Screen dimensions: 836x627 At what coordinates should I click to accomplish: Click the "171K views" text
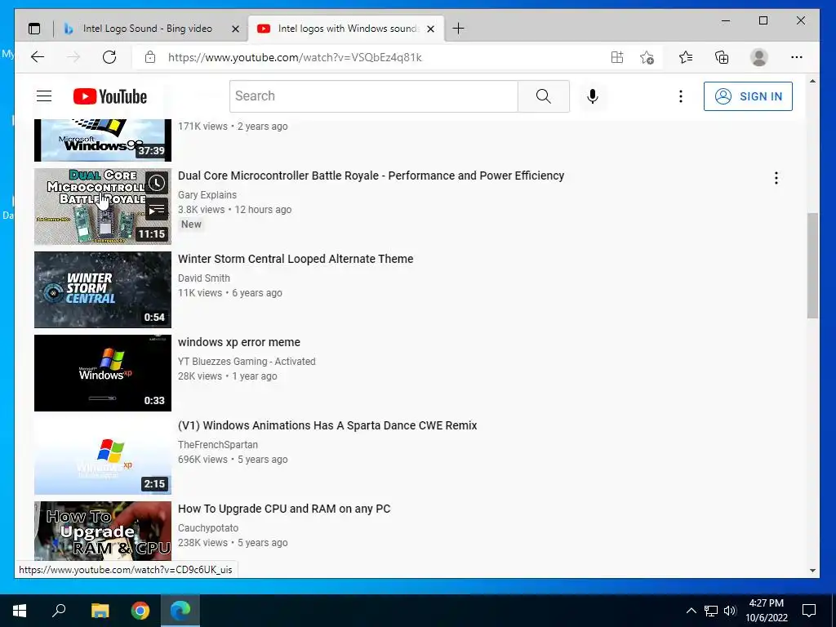(202, 127)
